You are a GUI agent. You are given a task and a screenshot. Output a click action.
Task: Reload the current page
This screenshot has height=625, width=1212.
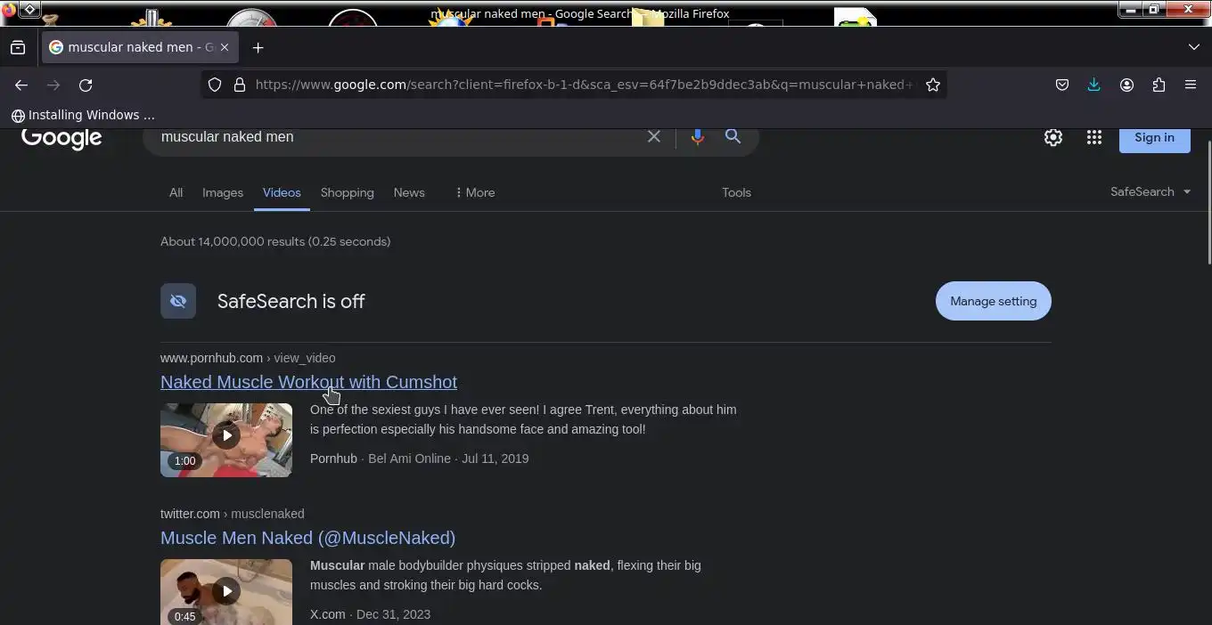click(86, 85)
